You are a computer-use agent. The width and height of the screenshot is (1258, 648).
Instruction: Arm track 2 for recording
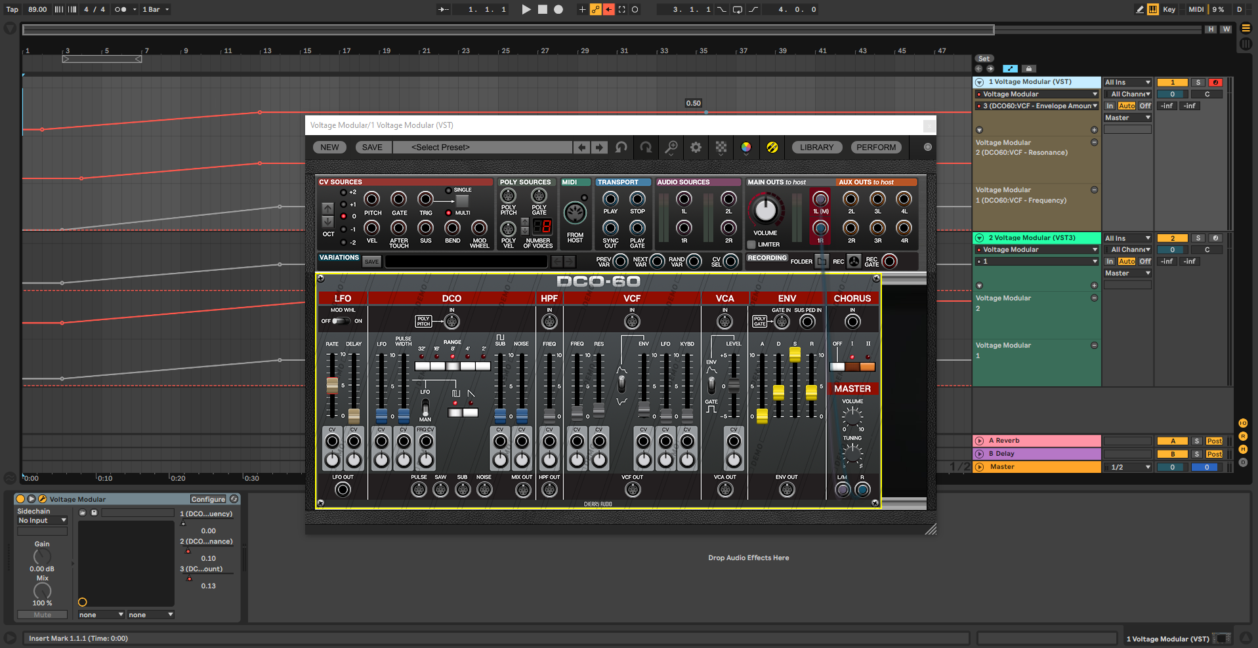pos(1215,238)
